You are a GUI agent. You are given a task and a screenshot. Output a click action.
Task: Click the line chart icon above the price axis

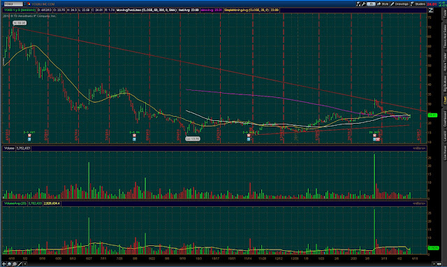431,10
